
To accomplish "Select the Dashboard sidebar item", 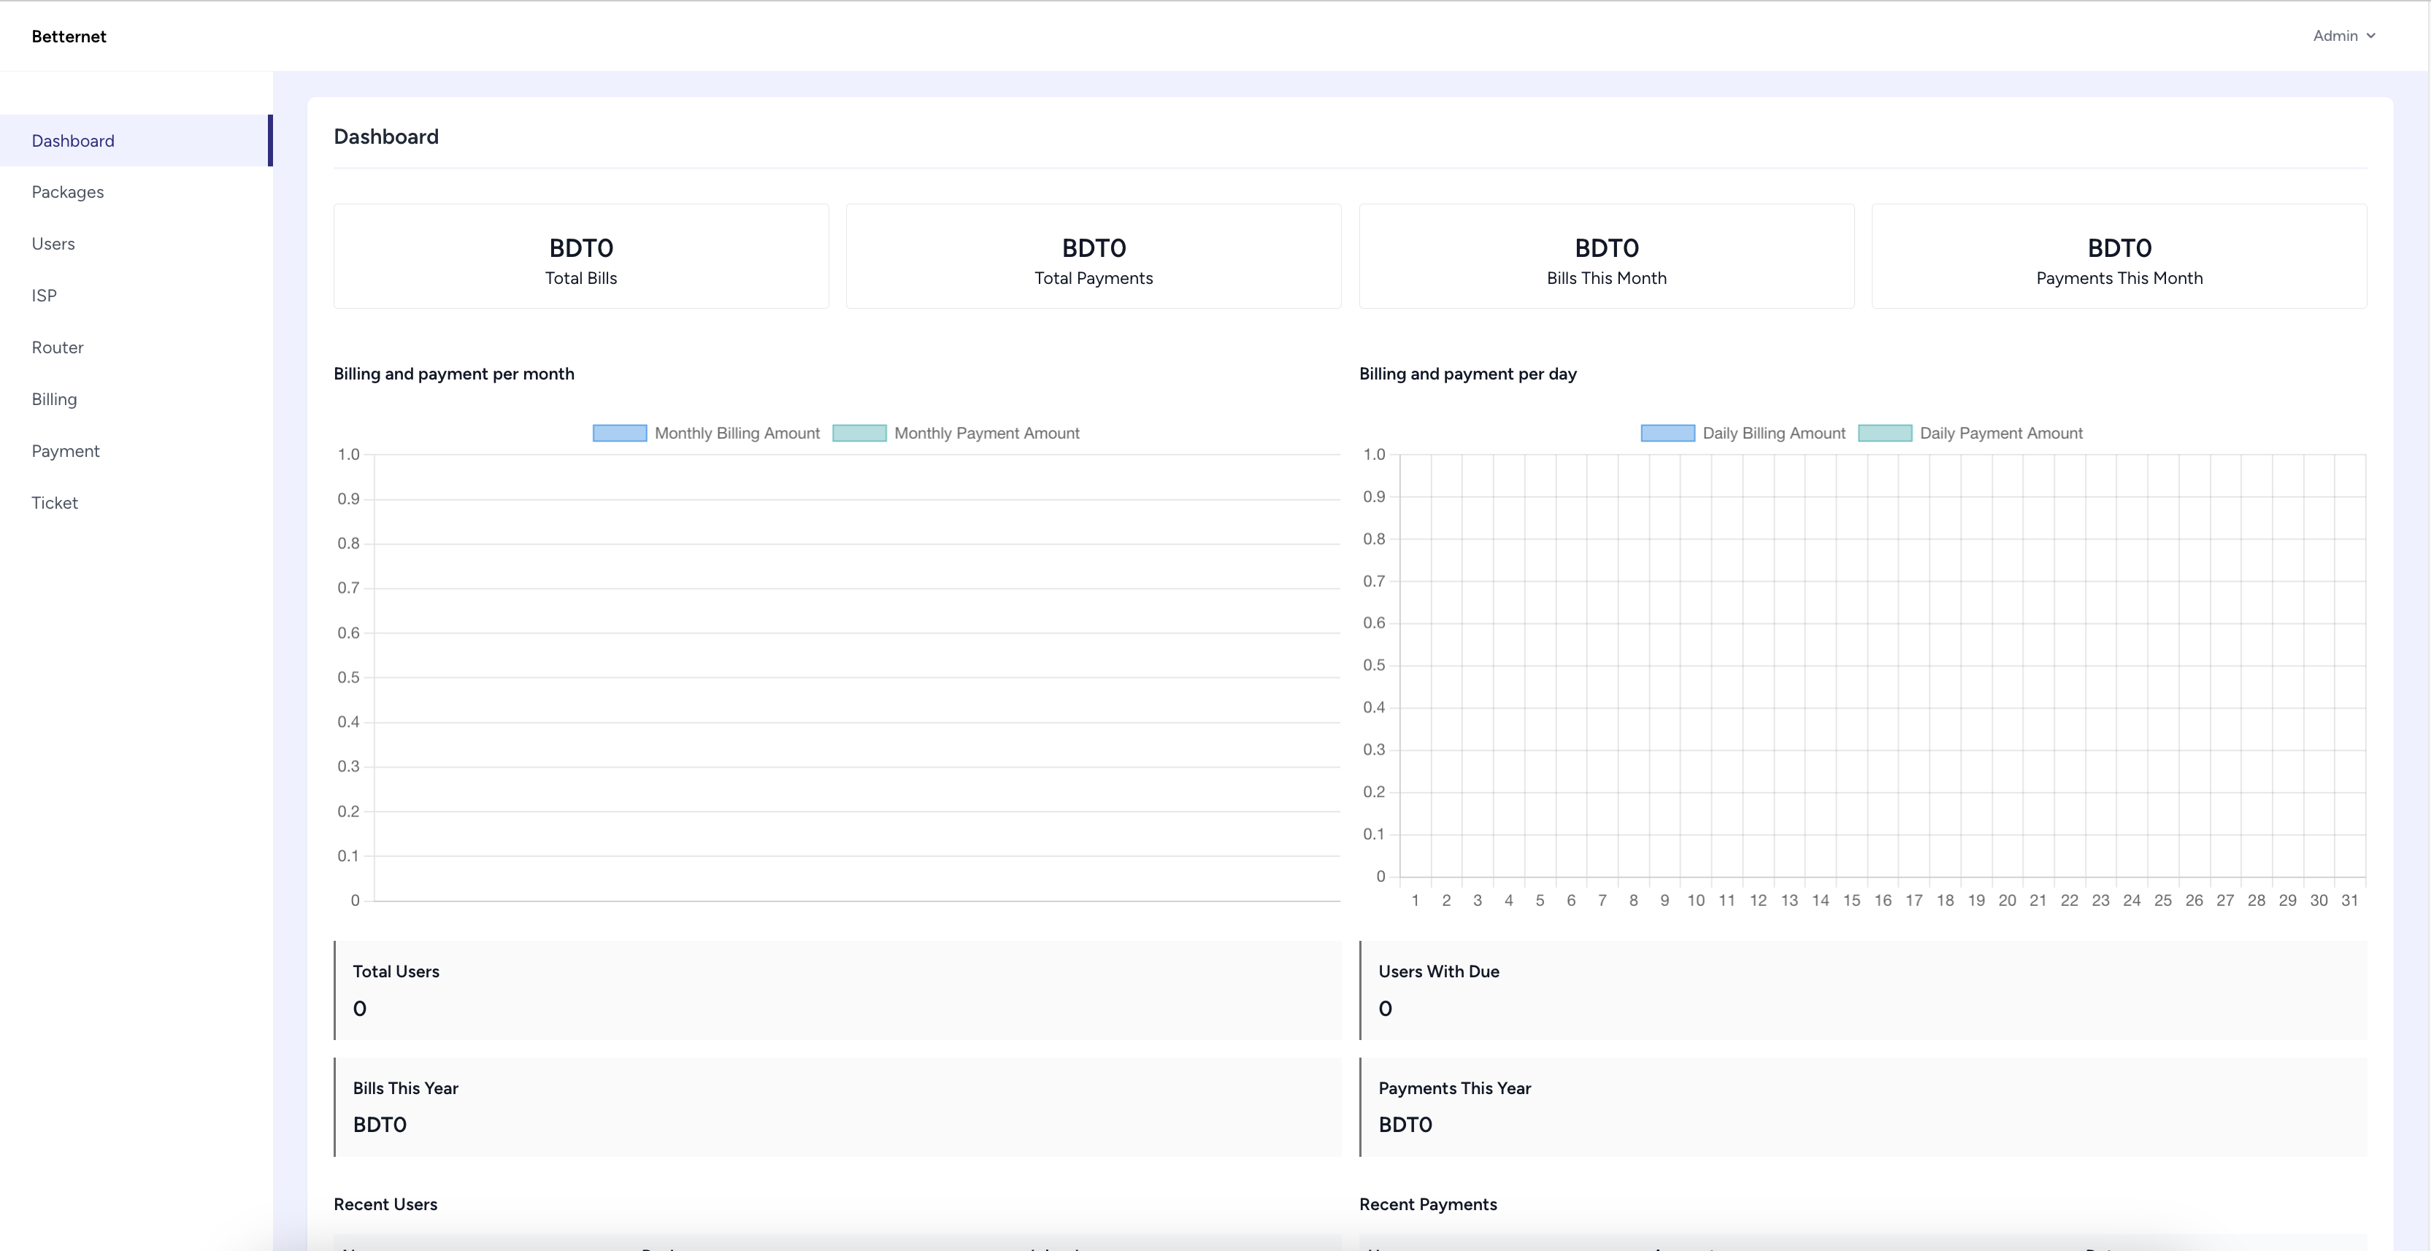I will tap(73, 141).
